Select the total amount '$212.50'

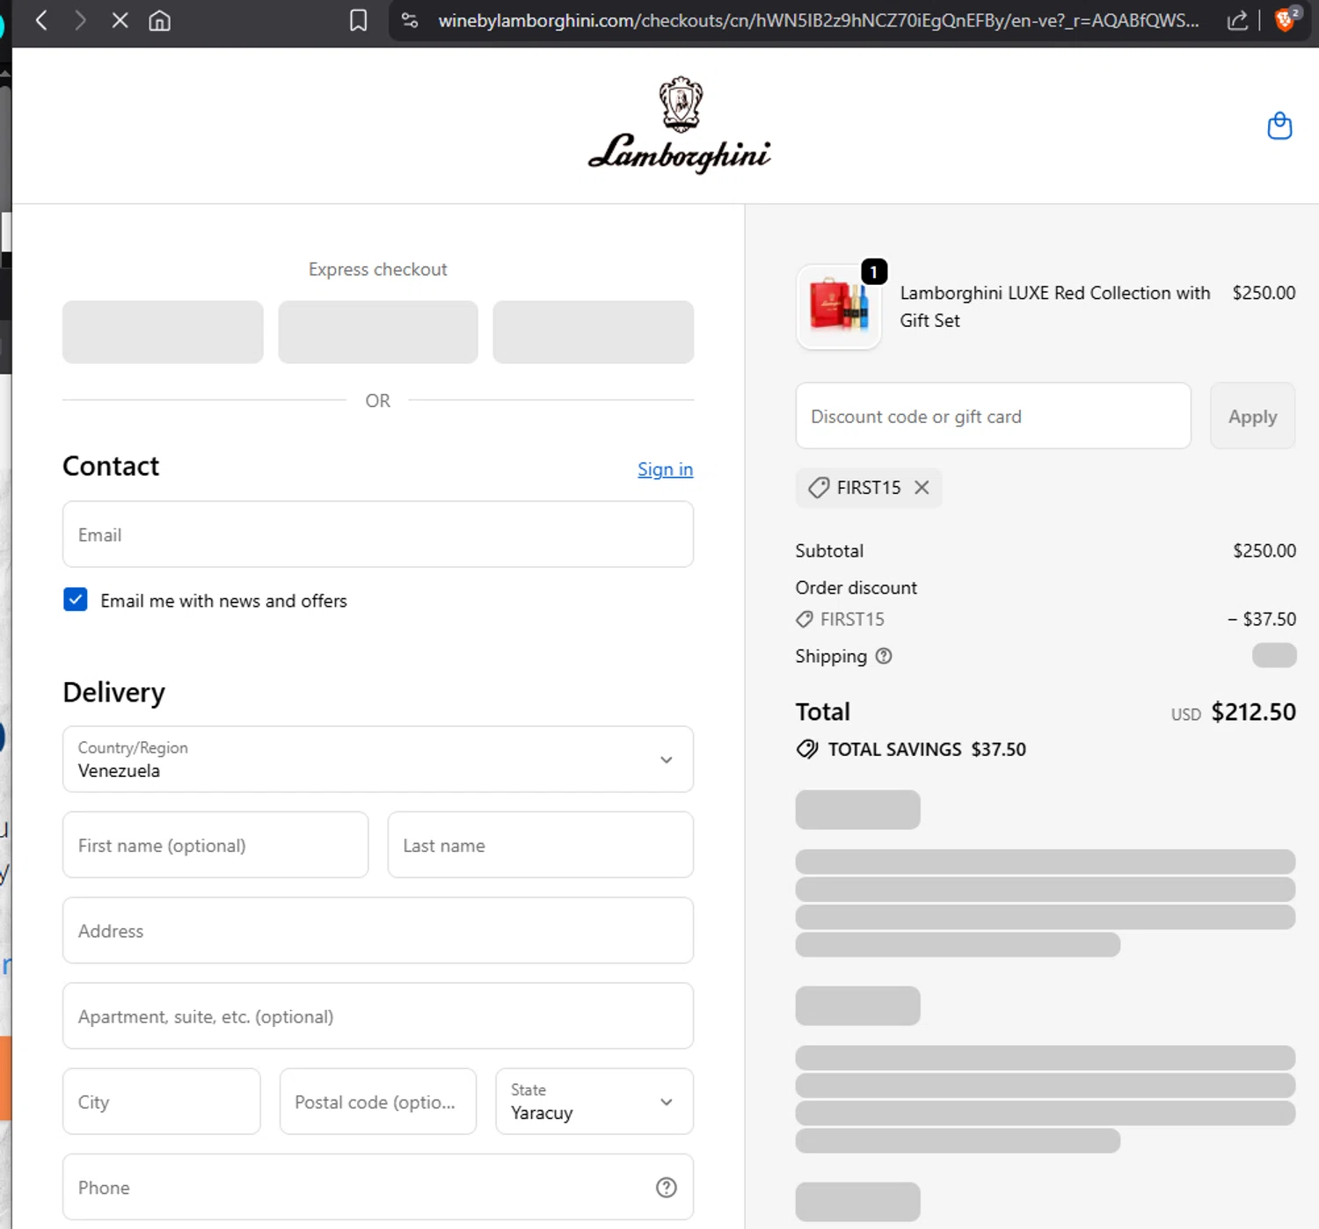1253,711
